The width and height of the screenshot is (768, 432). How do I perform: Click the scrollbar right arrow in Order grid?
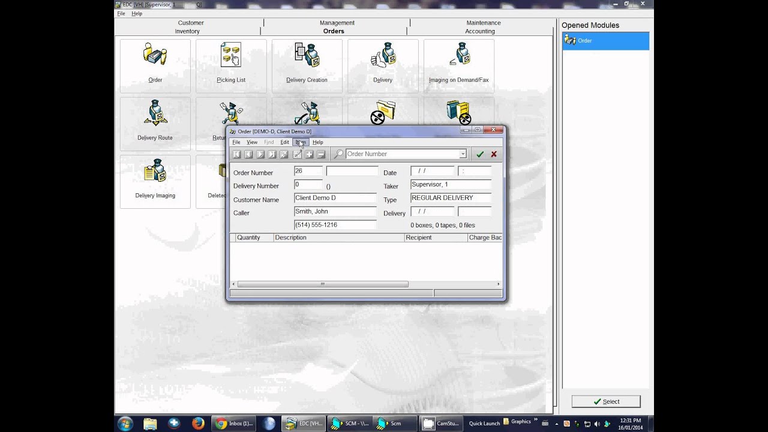(x=499, y=284)
